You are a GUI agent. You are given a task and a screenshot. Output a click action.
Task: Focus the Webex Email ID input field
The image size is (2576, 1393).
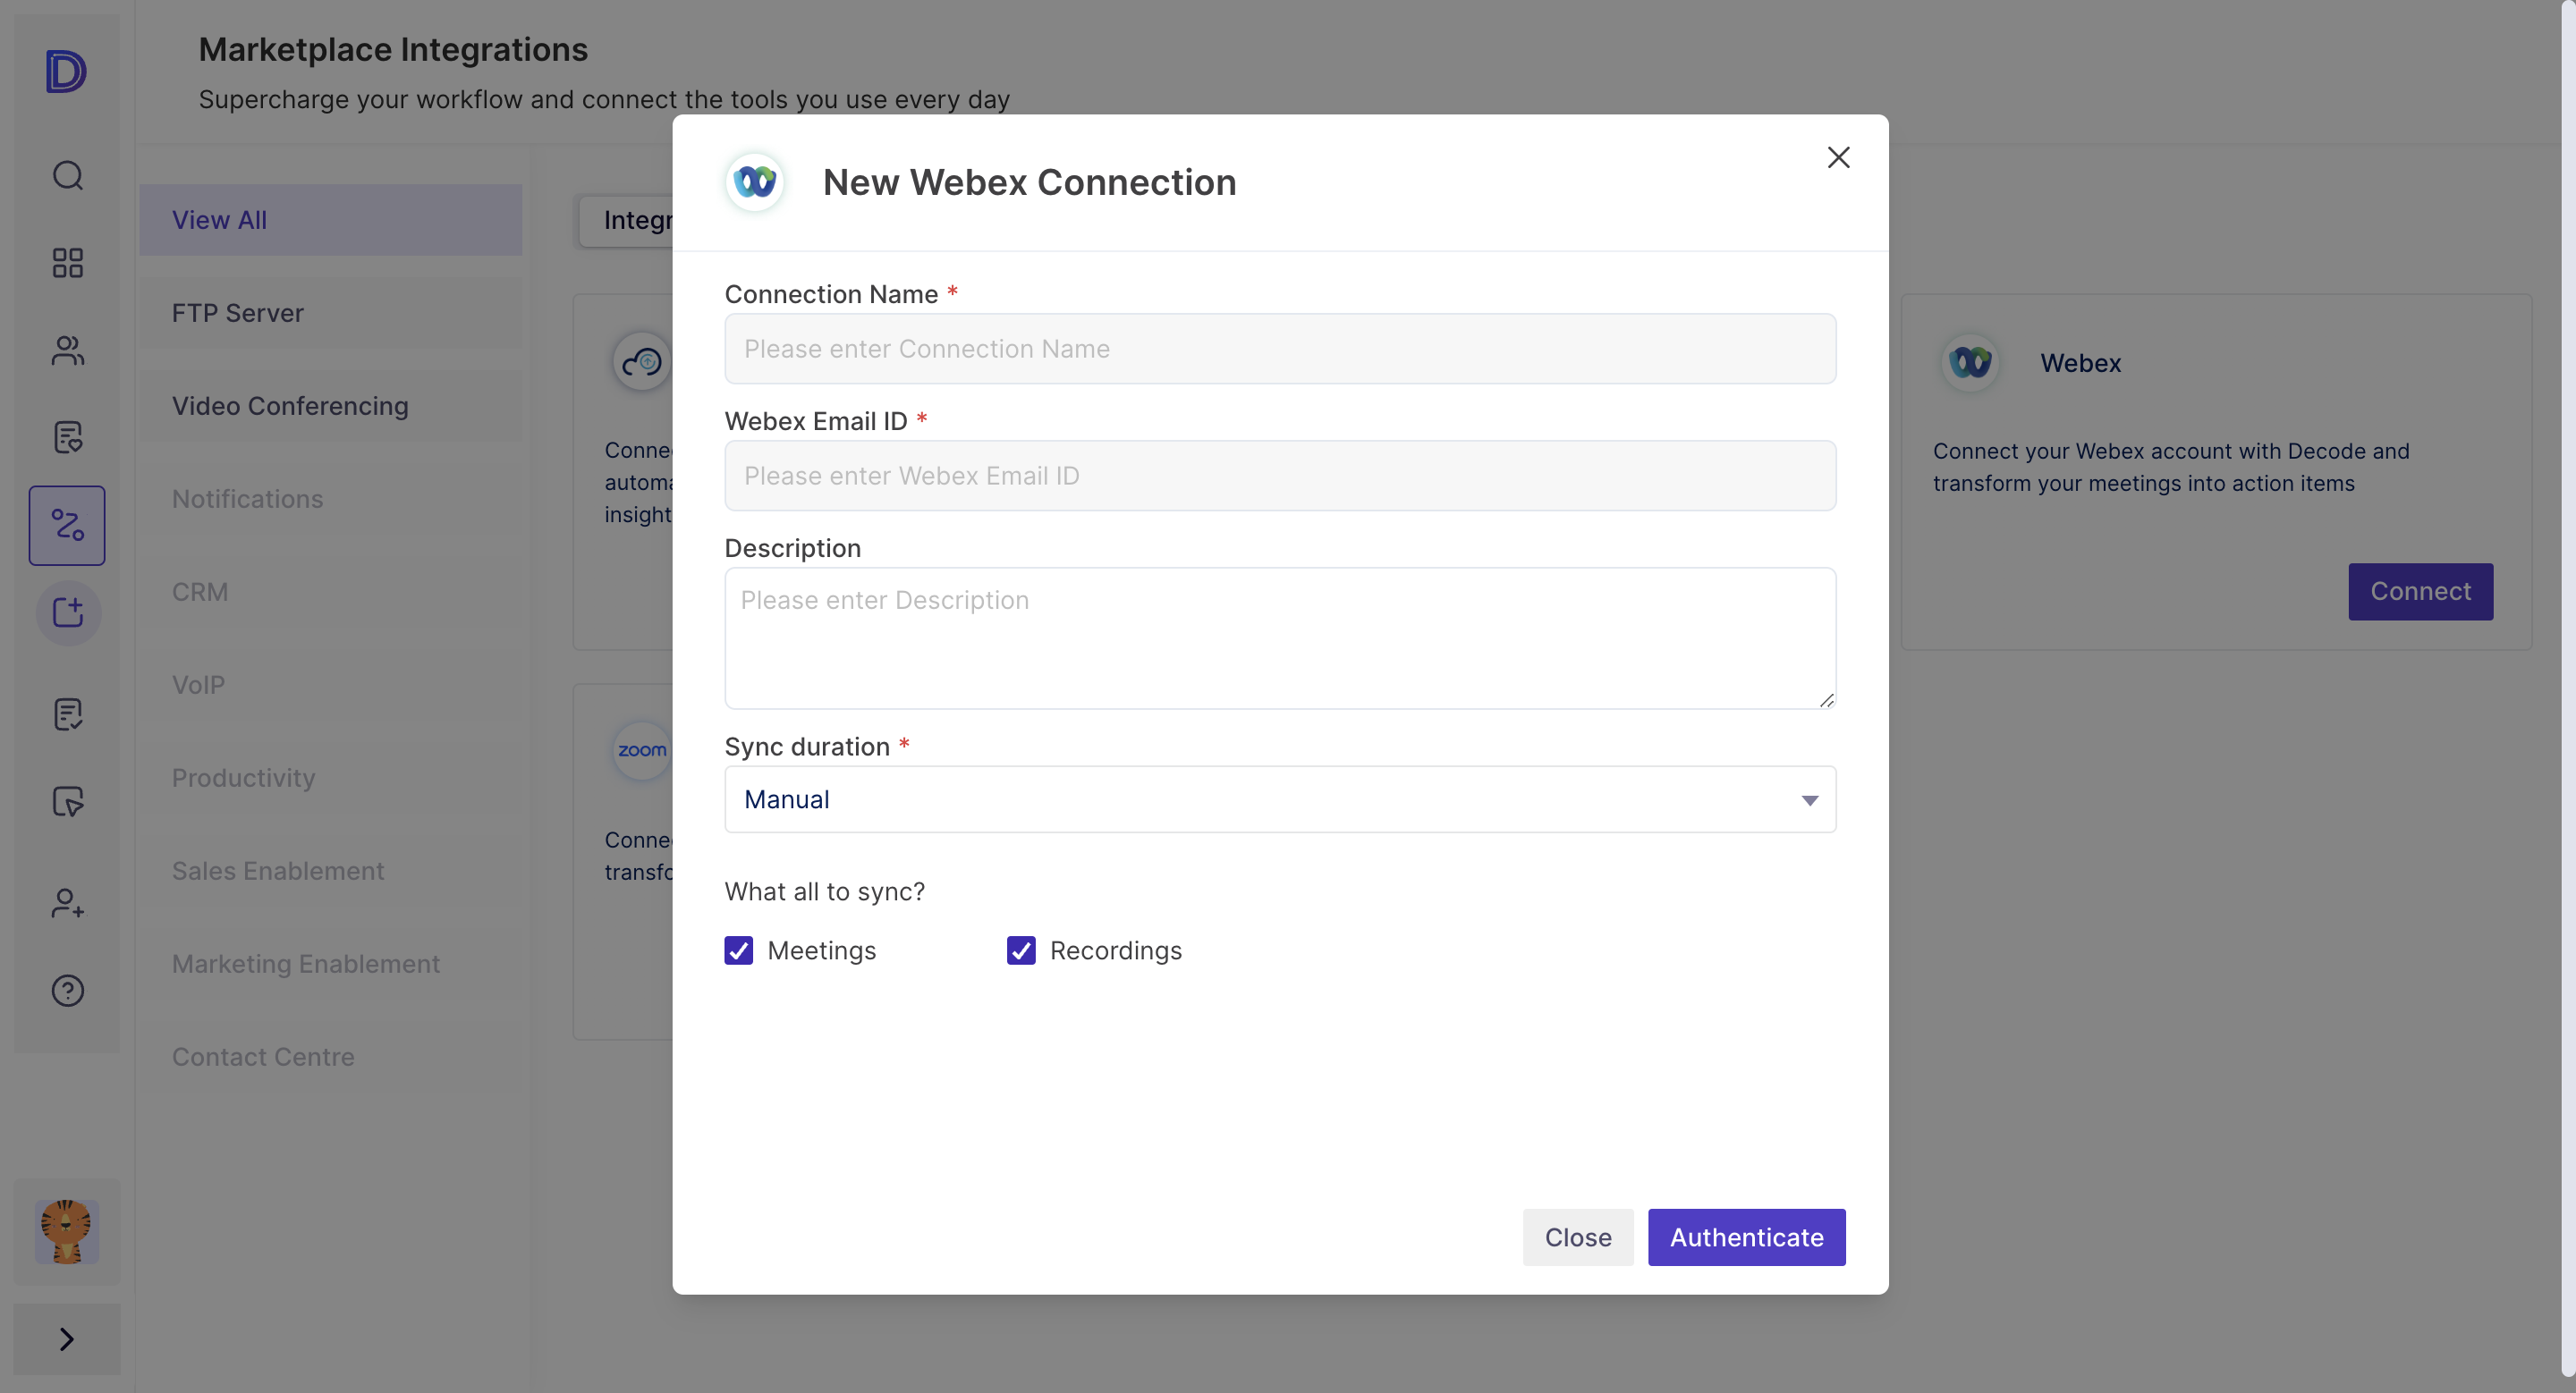(x=1280, y=476)
